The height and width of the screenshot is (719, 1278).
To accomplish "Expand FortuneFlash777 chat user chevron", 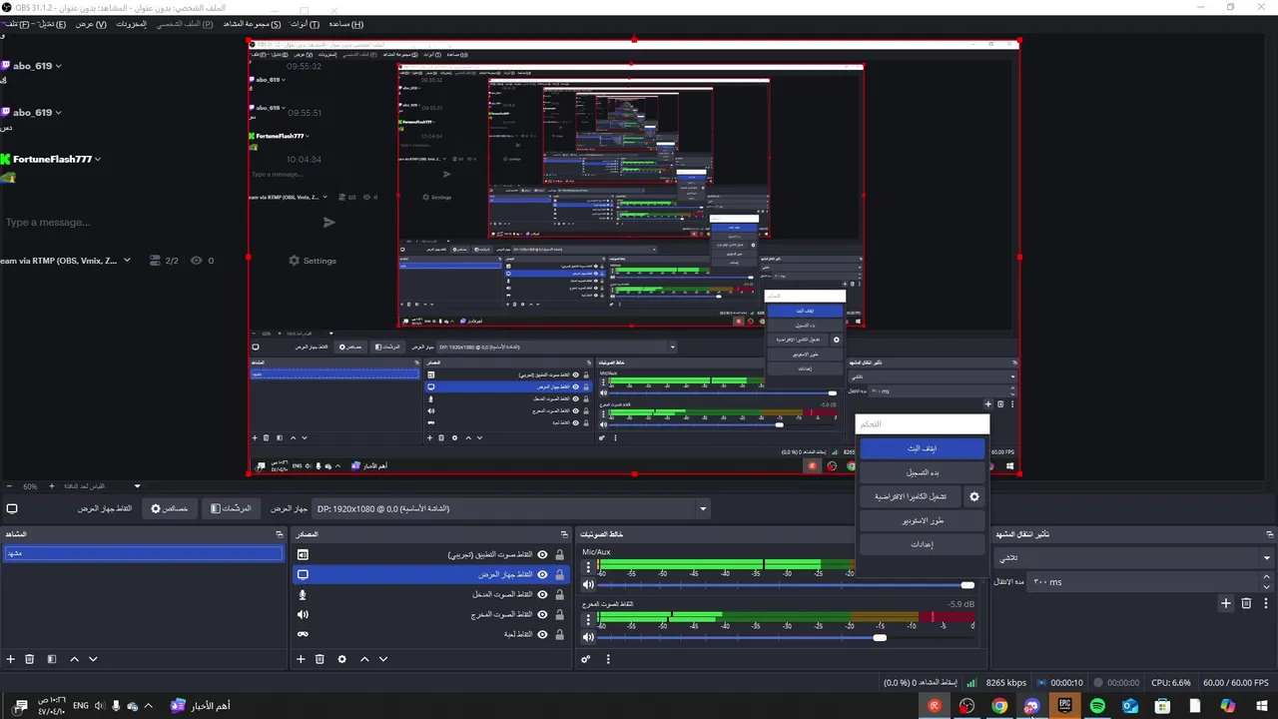I will pyautogui.click(x=98, y=159).
